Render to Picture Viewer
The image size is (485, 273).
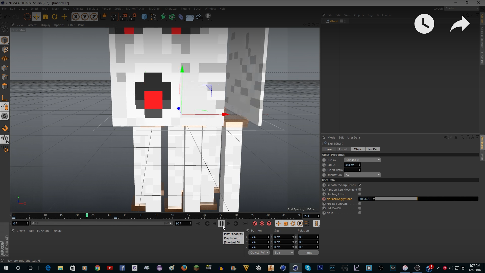pos(123,17)
